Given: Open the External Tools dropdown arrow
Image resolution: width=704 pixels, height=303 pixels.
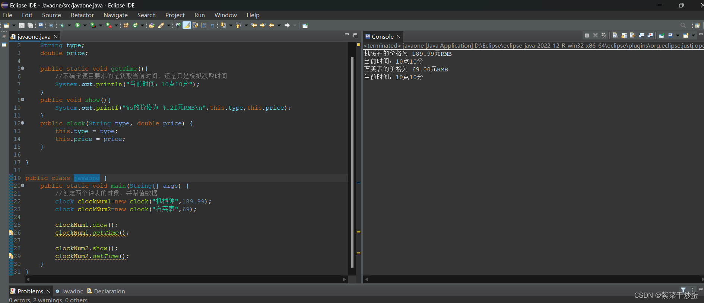Looking at the screenshot, I should click(116, 25).
